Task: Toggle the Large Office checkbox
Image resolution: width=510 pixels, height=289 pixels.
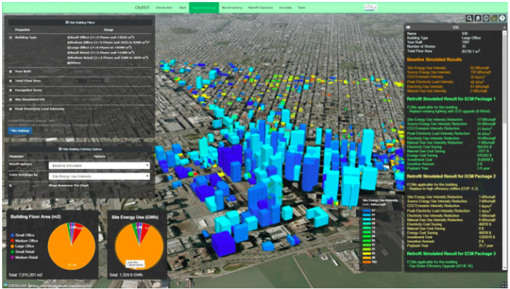Action: pyautogui.click(x=68, y=47)
